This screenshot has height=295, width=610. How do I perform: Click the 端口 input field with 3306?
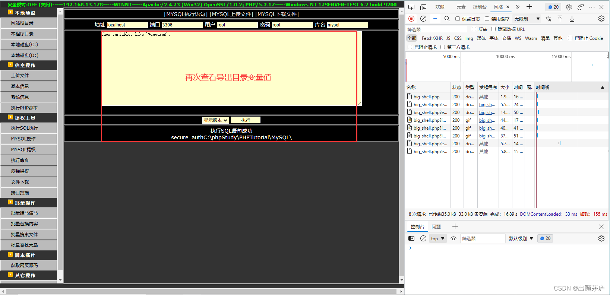click(x=182, y=25)
